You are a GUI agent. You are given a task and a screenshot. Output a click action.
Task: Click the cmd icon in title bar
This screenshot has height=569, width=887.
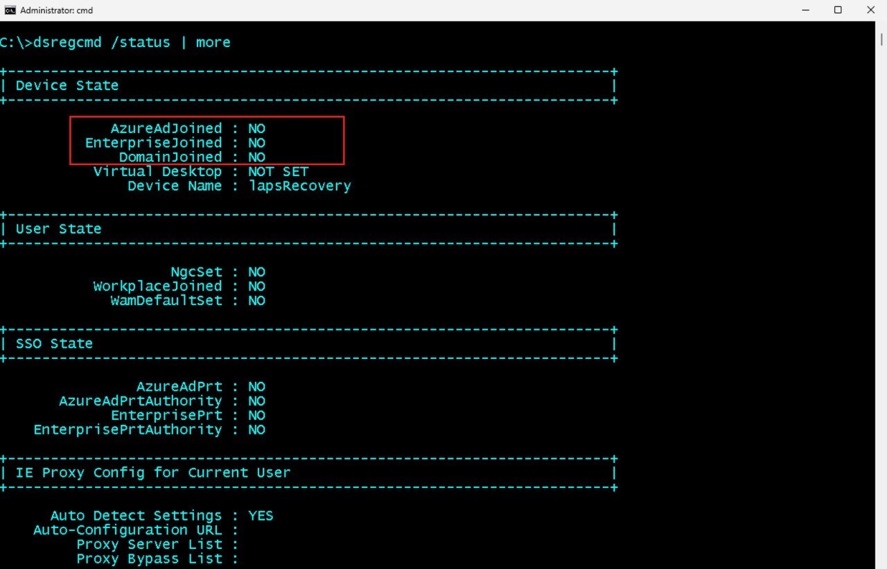[x=10, y=10]
